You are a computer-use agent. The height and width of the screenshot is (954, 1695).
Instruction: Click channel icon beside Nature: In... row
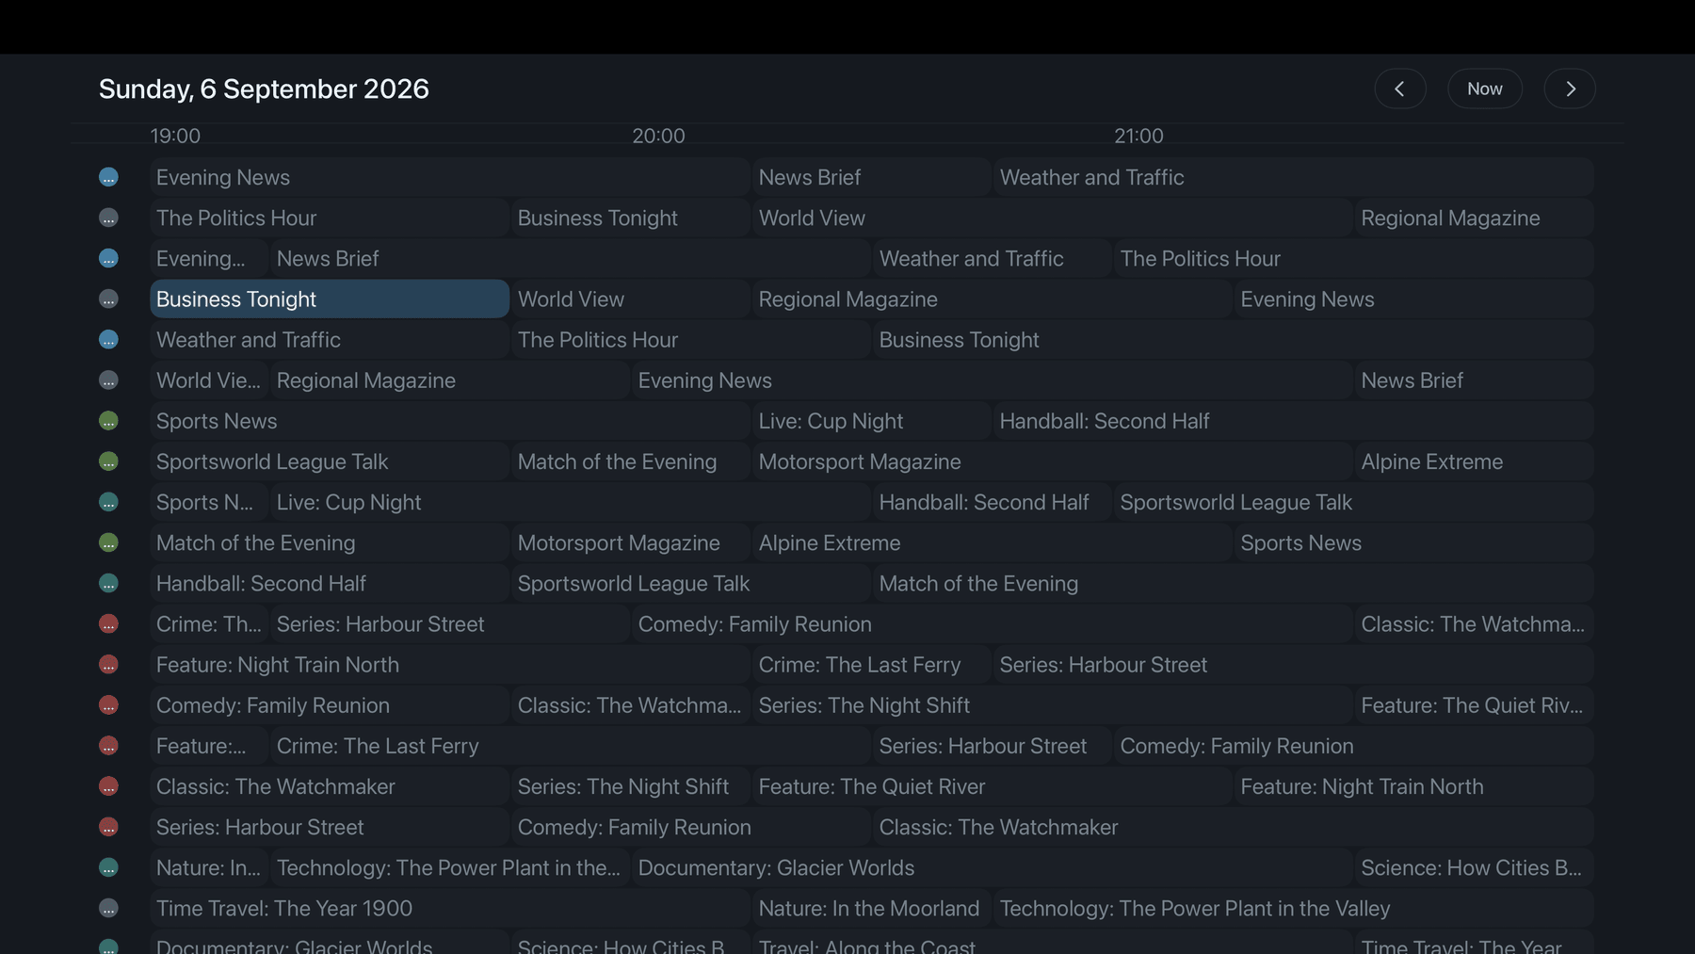click(x=108, y=867)
